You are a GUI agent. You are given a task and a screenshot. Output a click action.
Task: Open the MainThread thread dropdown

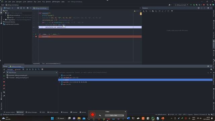(32, 73)
